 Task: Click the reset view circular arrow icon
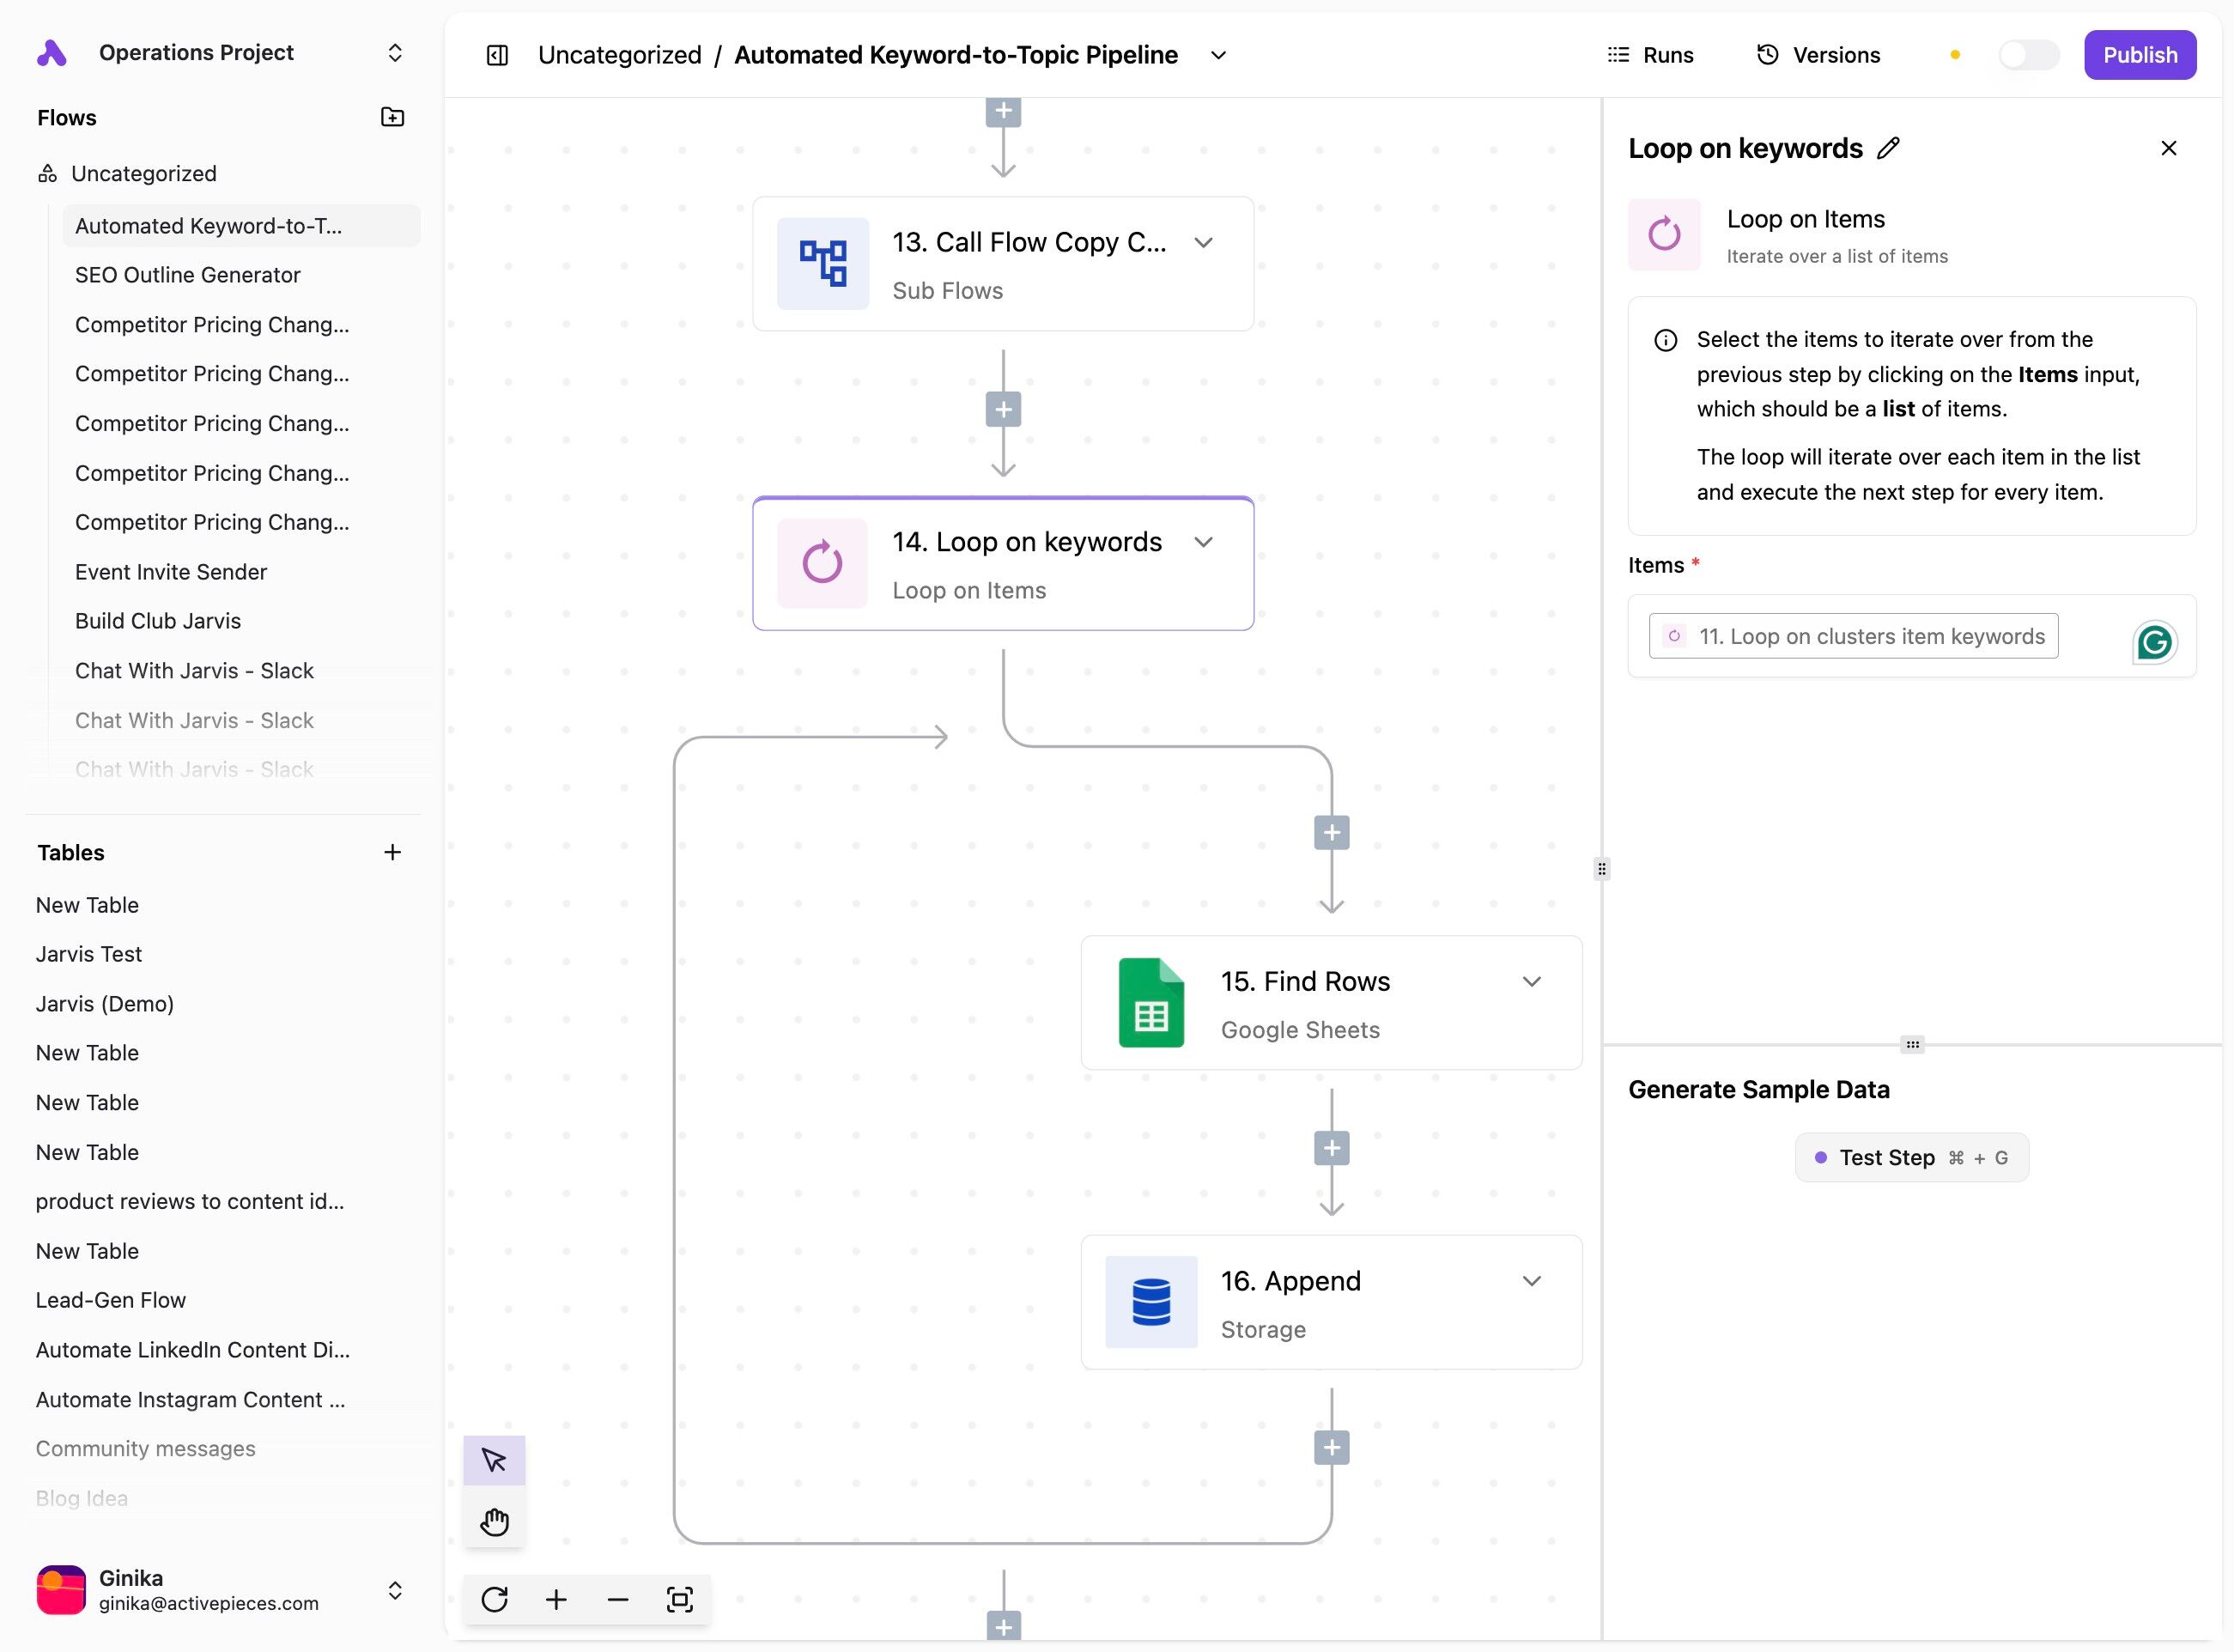coord(494,1599)
